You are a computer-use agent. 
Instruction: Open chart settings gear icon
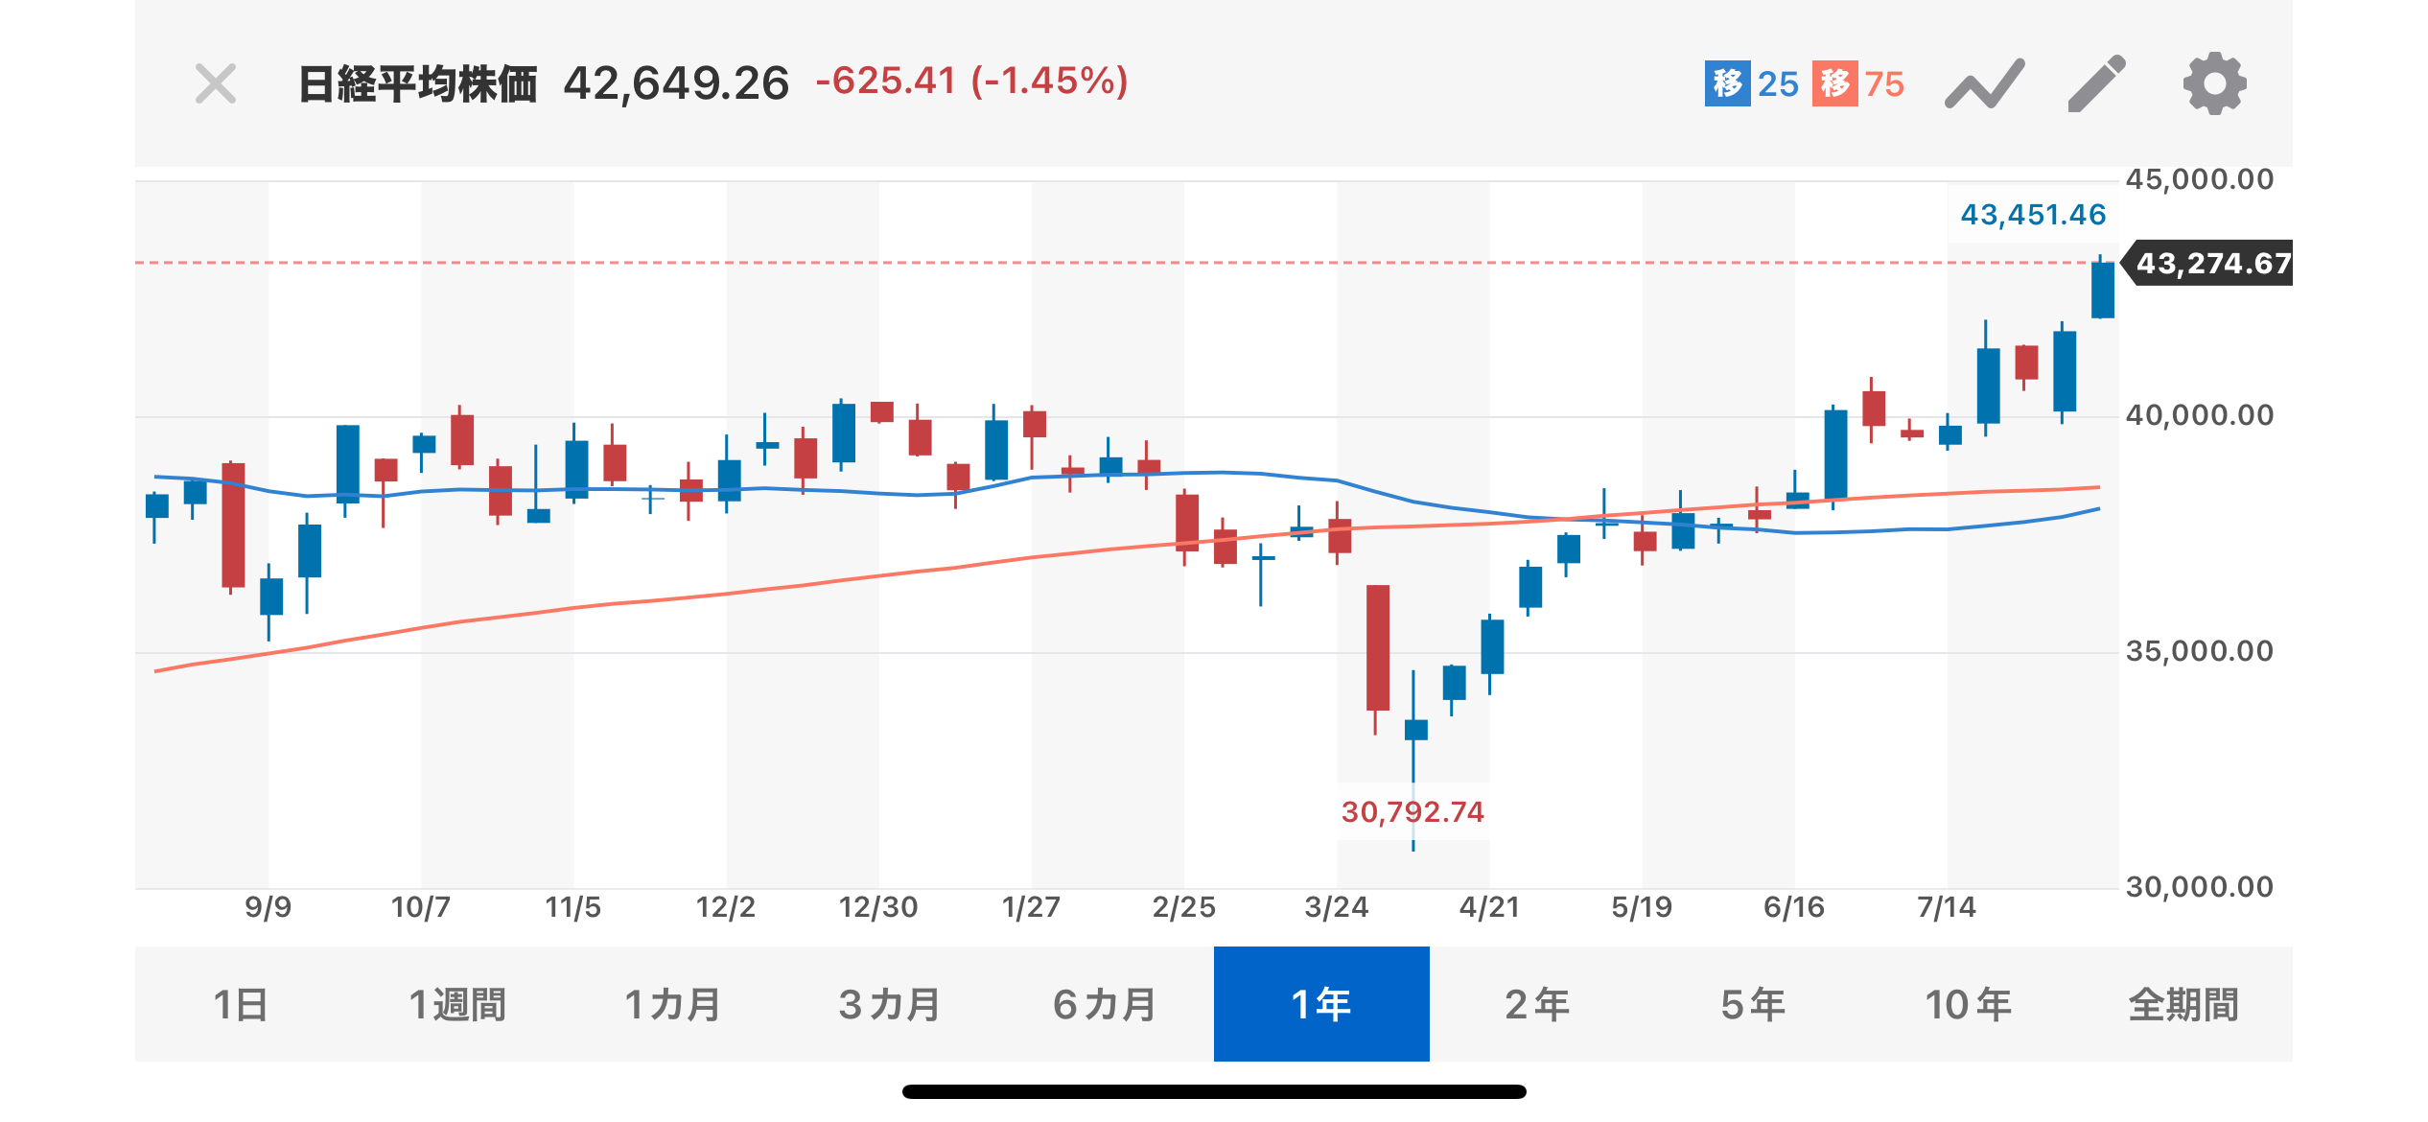[2214, 84]
